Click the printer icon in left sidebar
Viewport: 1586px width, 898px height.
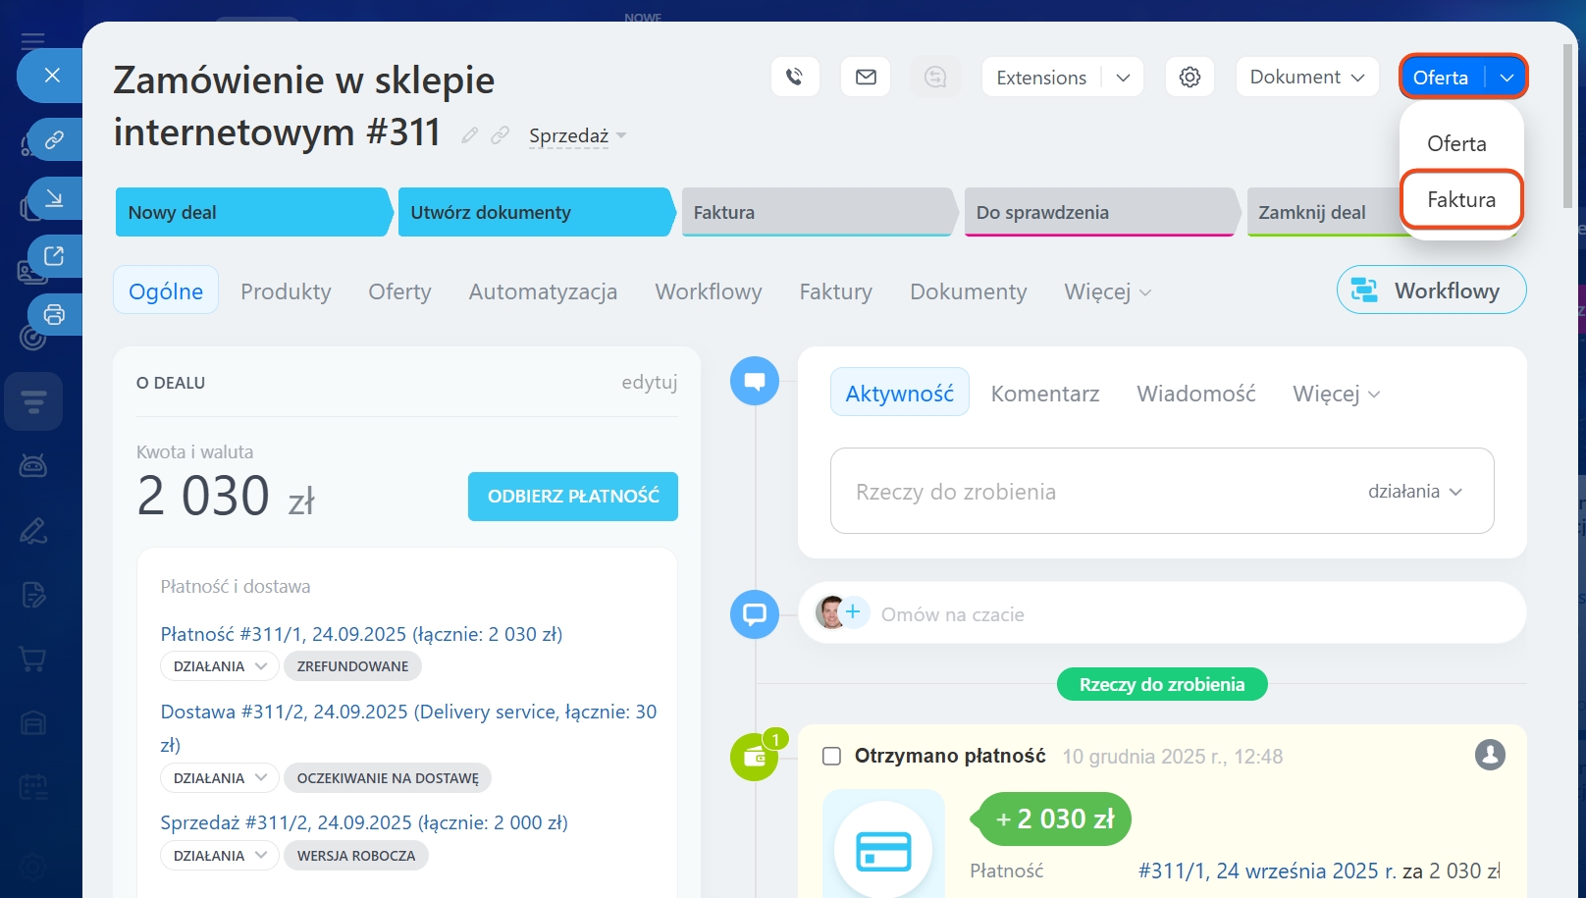click(x=54, y=315)
